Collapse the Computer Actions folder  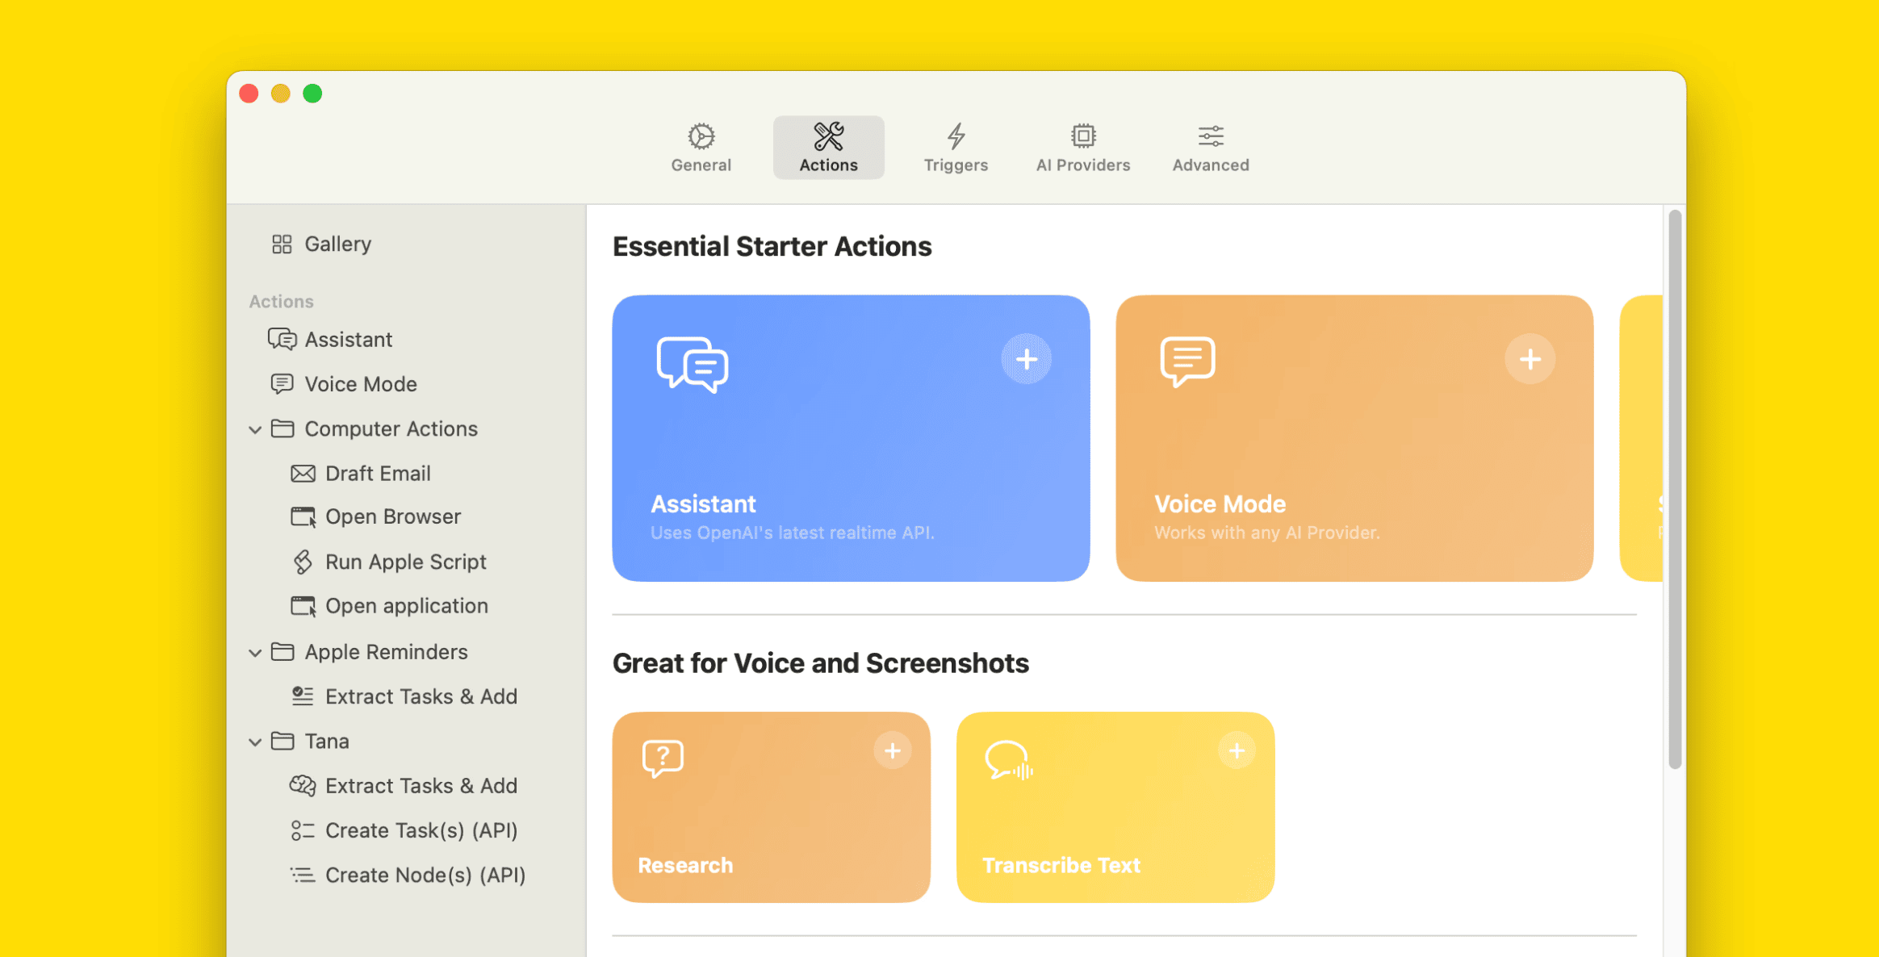tap(255, 429)
